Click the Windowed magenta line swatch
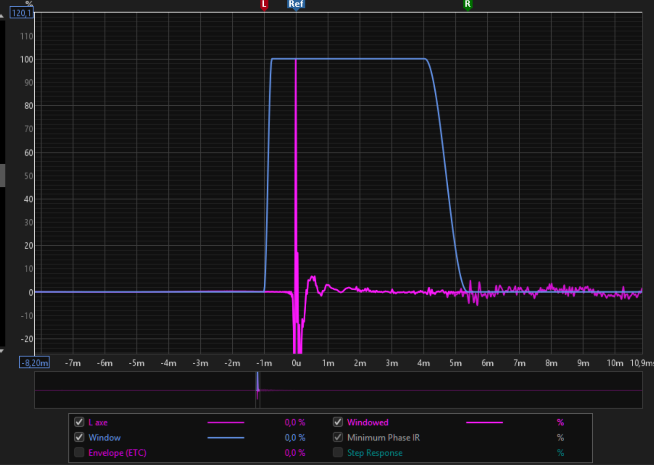 [484, 423]
